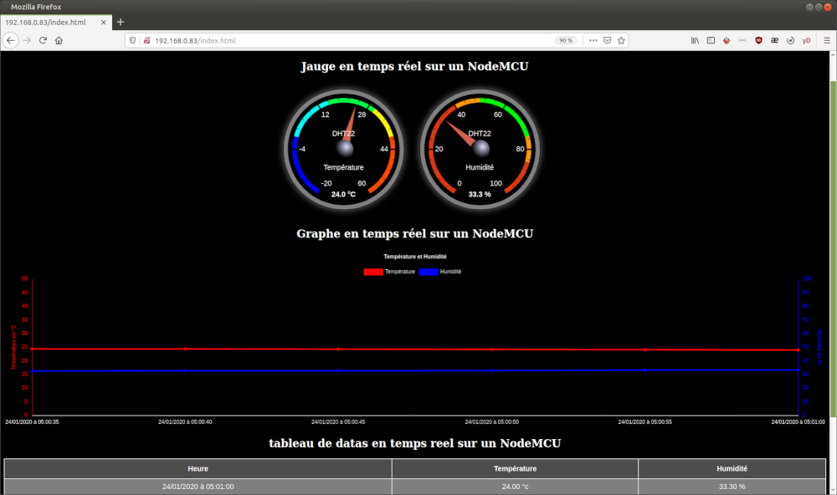Show the sidebar panel
Screen dimensions: 837x495
point(711,40)
